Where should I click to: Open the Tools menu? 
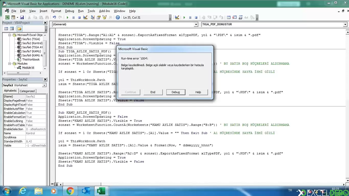click(x=91, y=11)
